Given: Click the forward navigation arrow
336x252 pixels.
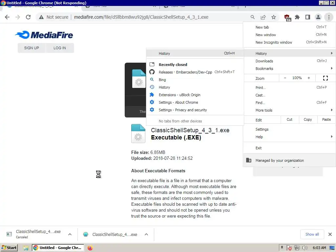Looking at the screenshot, I should pyautogui.click(x=18, y=17).
